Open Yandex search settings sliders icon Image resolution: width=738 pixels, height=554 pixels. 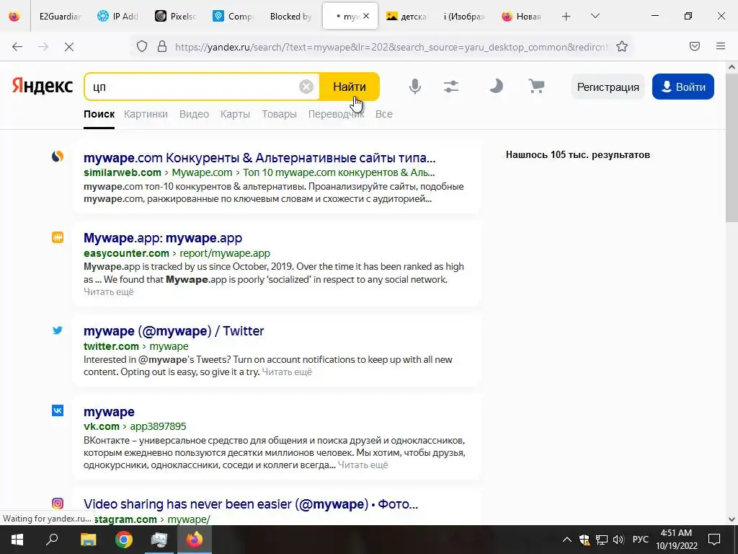click(x=451, y=87)
